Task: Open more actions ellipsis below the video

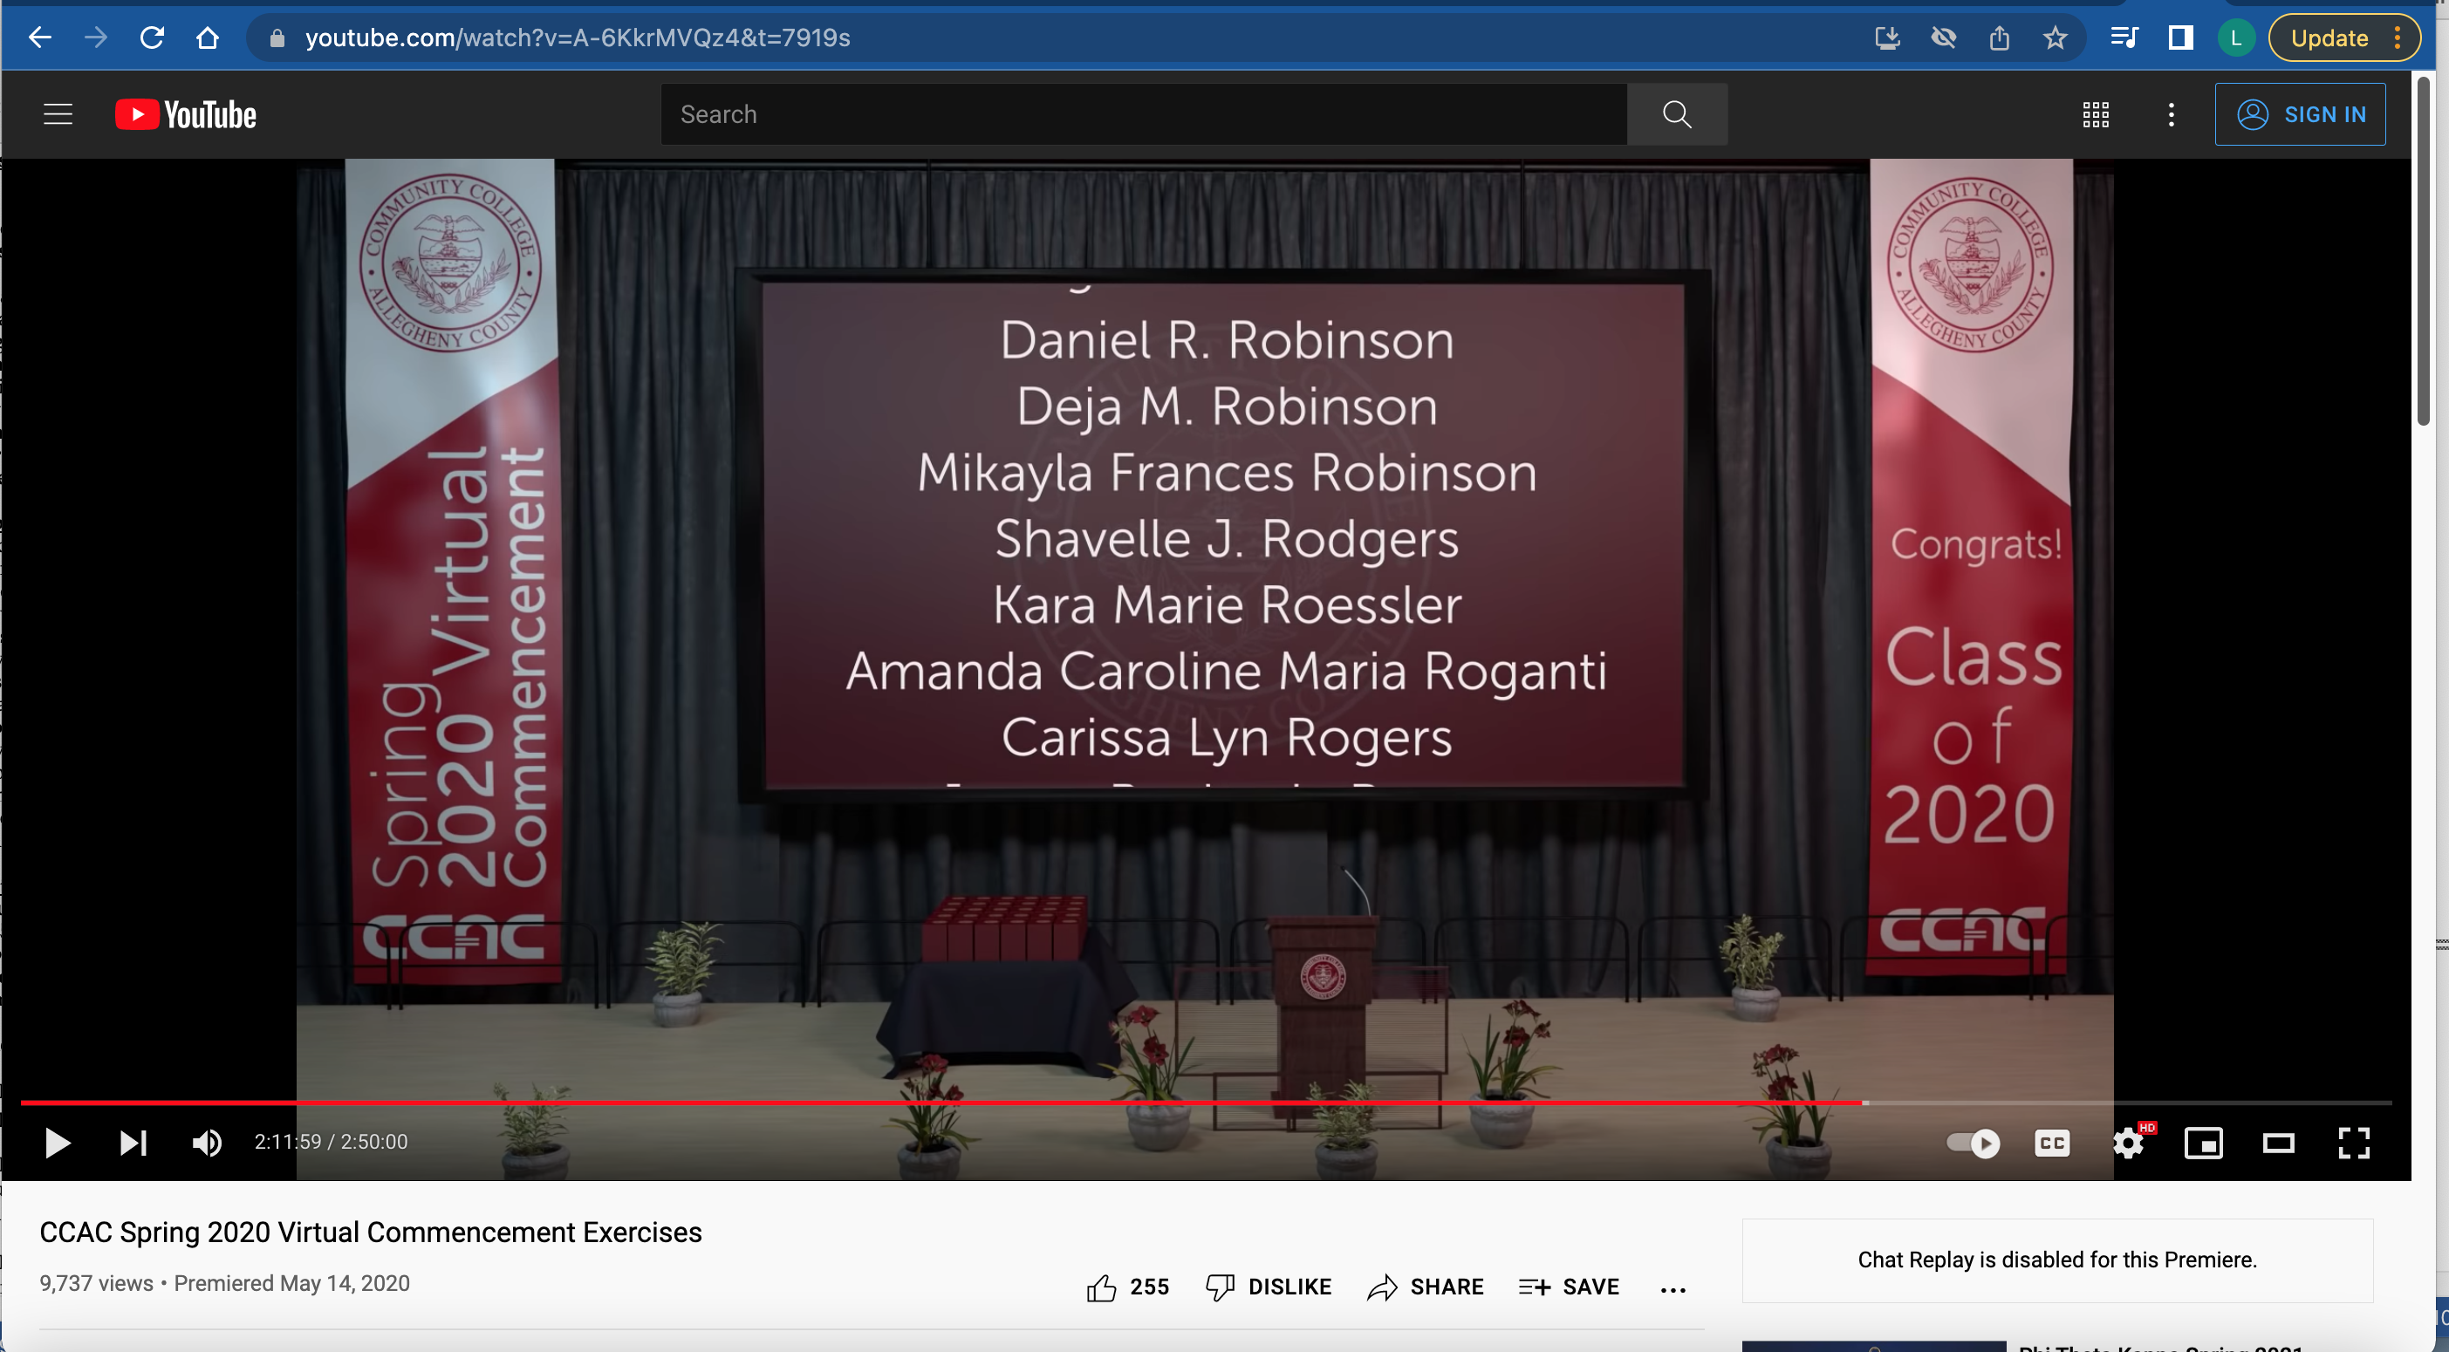Action: click(x=1673, y=1289)
